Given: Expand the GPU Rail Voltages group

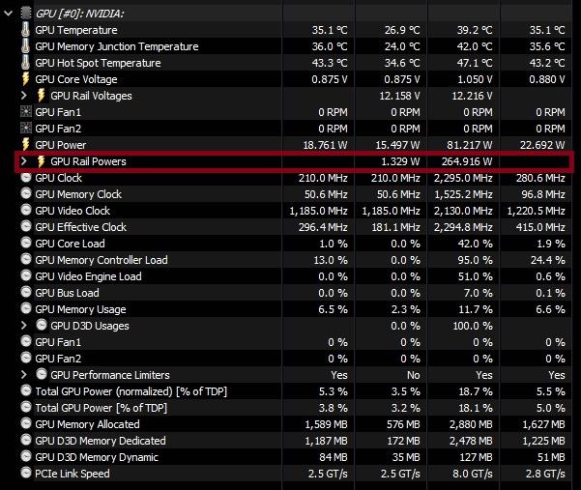Looking at the screenshot, I should [x=25, y=96].
